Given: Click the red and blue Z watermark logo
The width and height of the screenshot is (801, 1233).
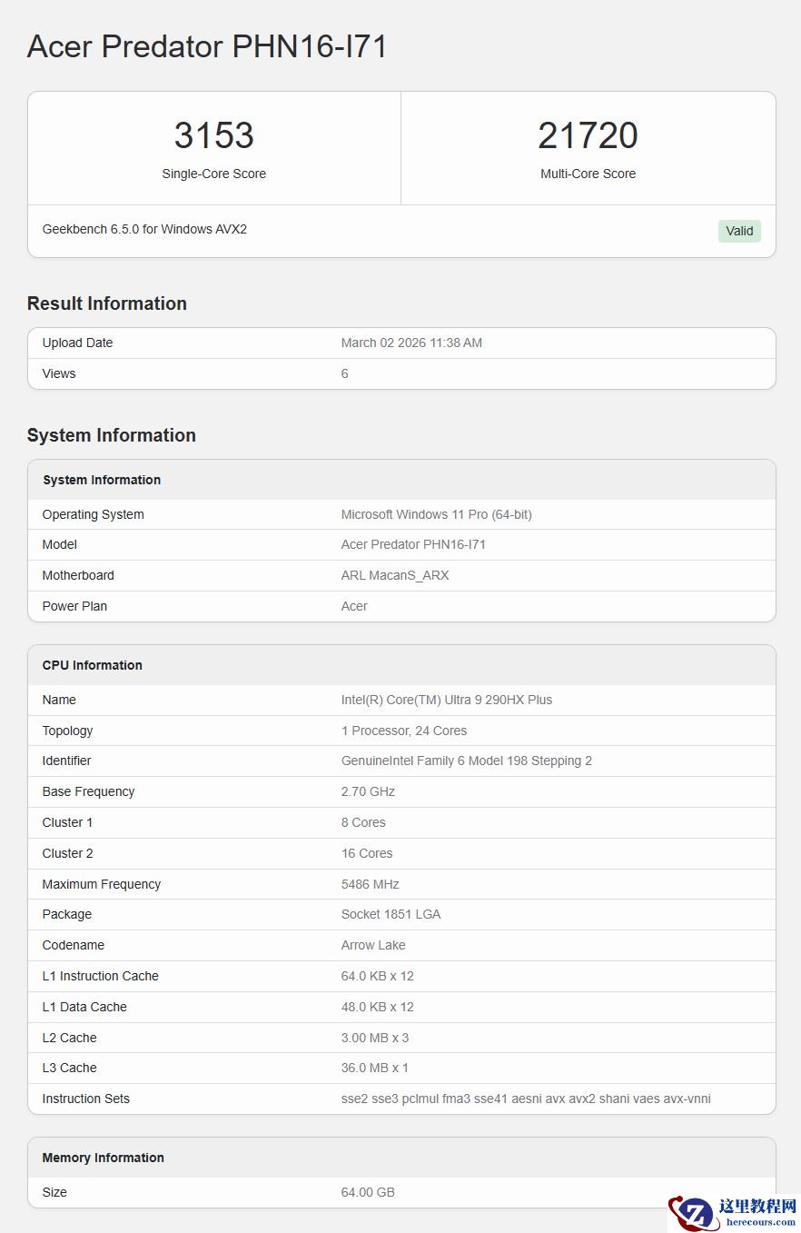Looking at the screenshot, I should [695, 1213].
